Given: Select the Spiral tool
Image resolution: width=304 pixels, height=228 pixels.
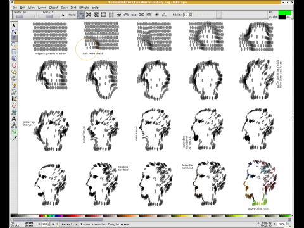Looking at the screenshot, I should [14, 79].
